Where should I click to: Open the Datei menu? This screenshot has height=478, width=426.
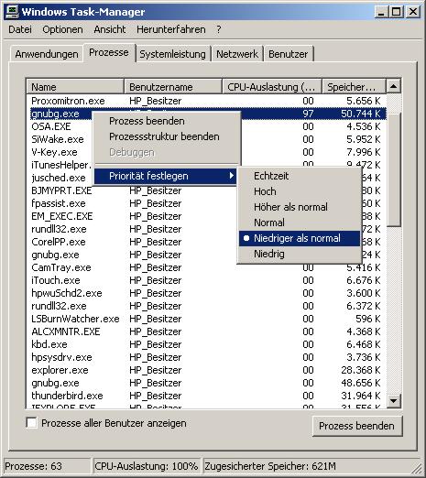(x=20, y=29)
